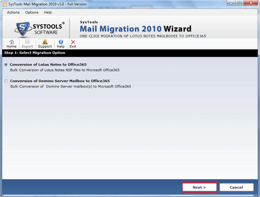Open the Actions menu
Screen dimensions: 260x197
tap(13, 13)
